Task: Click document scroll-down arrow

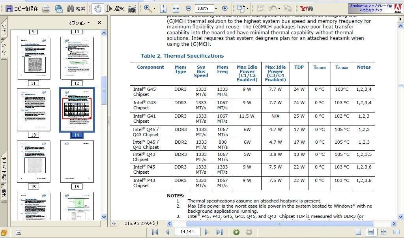Action: pos(401,217)
